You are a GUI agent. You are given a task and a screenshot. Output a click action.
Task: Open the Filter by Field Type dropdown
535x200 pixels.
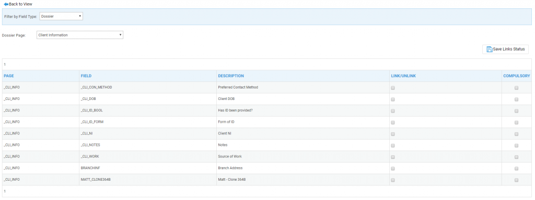click(x=62, y=16)
